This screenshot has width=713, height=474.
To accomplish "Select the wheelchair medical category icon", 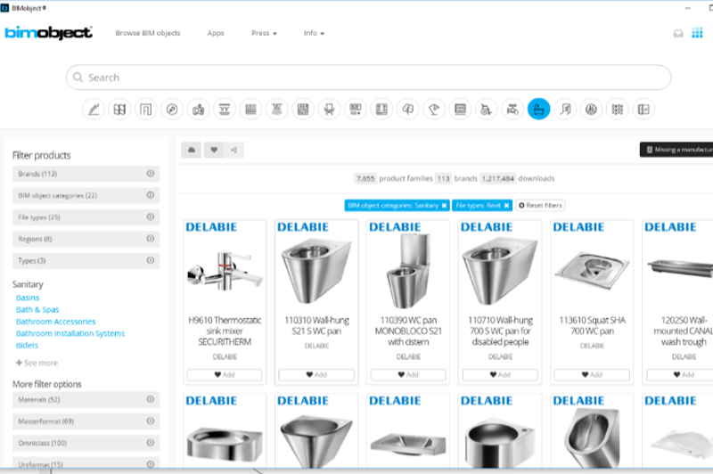I will [486, 109].
